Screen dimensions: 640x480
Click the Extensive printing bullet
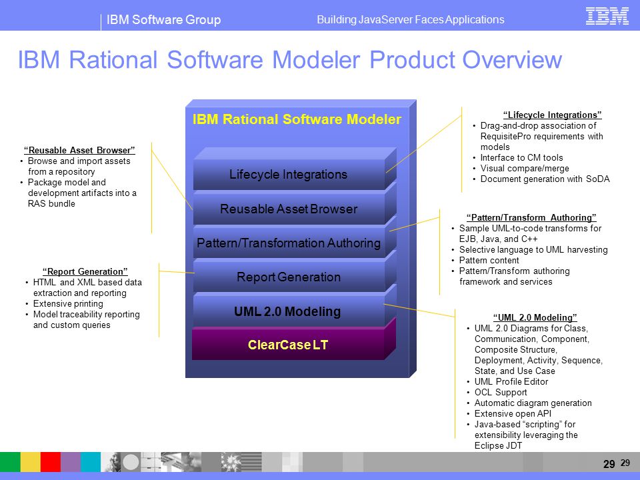[68, 304]
